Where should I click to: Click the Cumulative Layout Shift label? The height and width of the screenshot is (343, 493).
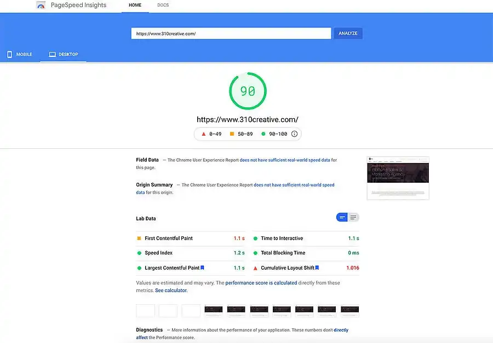(x=288, y=268)
